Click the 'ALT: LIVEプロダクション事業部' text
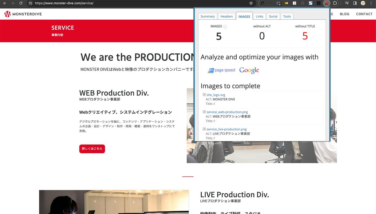This screenshot has width=376, height=214. [x=228, y=134]
